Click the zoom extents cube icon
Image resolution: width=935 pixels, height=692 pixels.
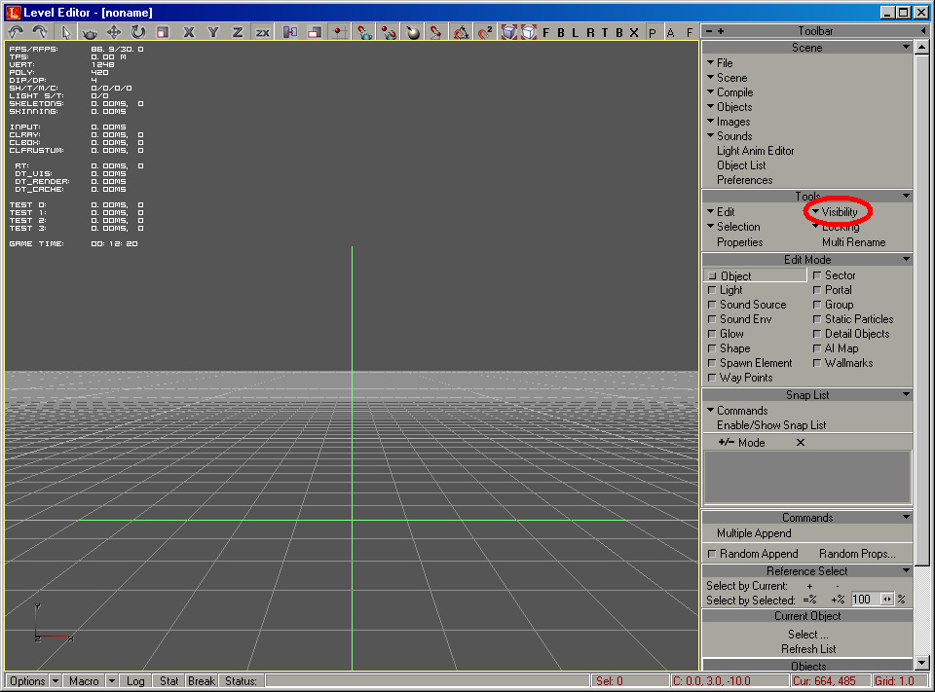click(508, 32)
